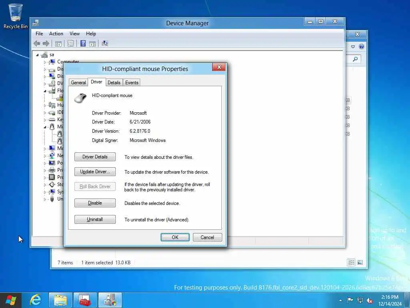Scan for hardware changes via toolbar icon
410x308 pixels.
[105, 43]
